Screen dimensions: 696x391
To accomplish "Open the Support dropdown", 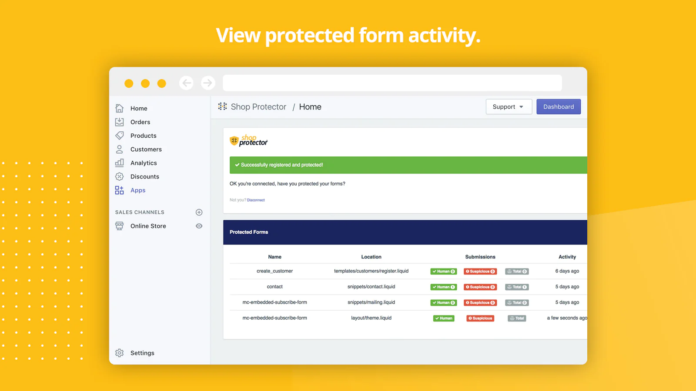I will [x=509, y=107].
